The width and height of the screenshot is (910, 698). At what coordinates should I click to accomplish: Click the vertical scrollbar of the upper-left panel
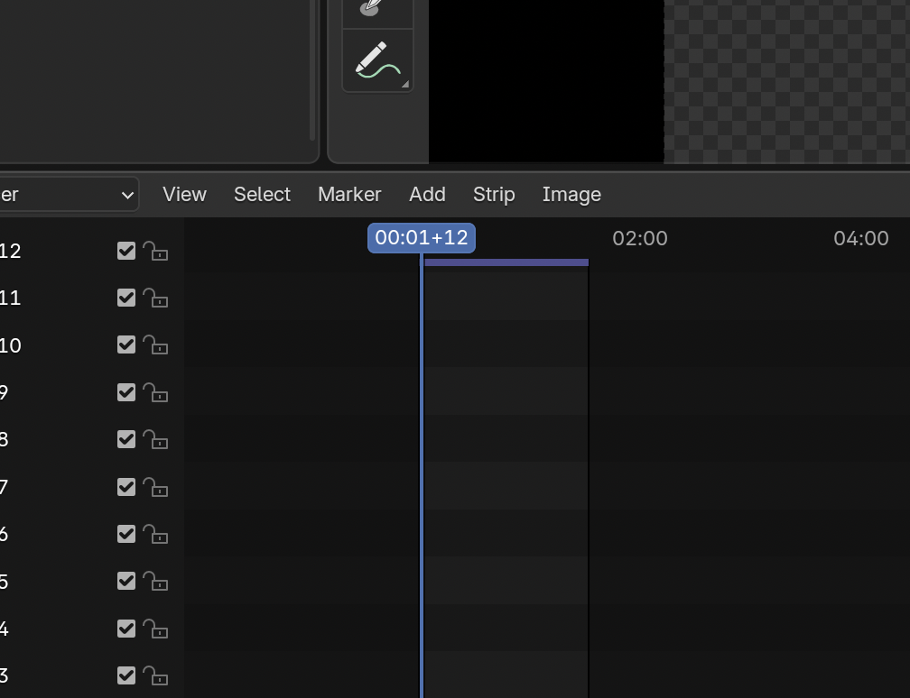tap(312, 69)
